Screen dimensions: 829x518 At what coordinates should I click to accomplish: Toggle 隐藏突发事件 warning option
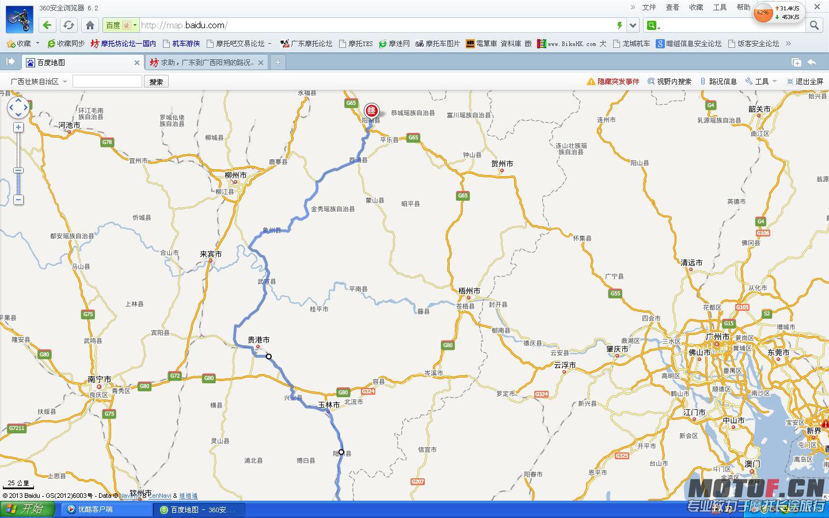(613, 82)
